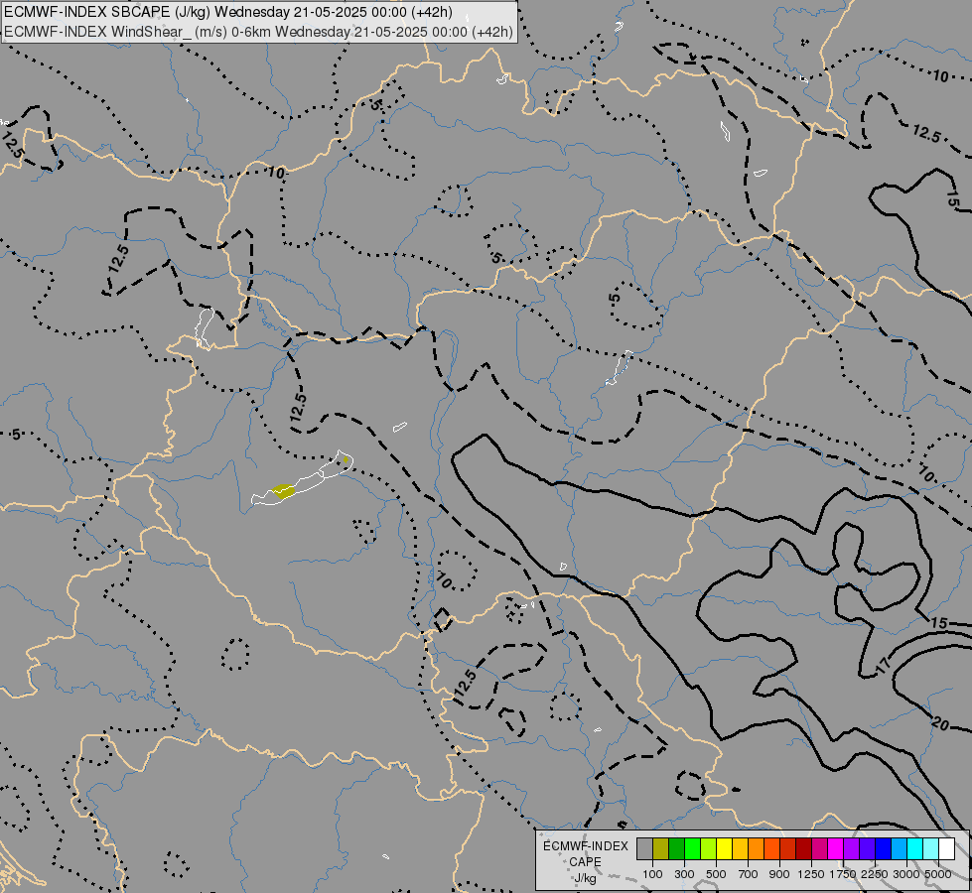Click the legend value 300
972x893 pixels.
pos(684,874)
